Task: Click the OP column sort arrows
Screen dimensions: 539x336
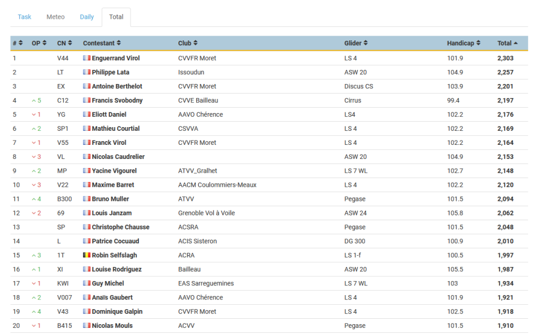Action: [44, 43]
